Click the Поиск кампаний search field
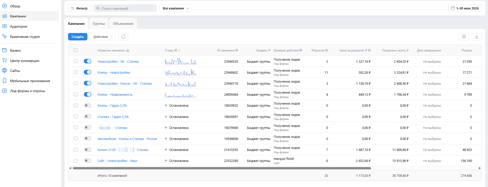This screenshot has height=187, width=488. [x=125, y=8]
